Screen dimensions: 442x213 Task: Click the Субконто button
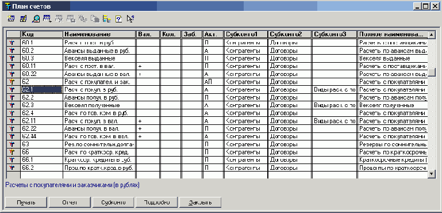113,203
